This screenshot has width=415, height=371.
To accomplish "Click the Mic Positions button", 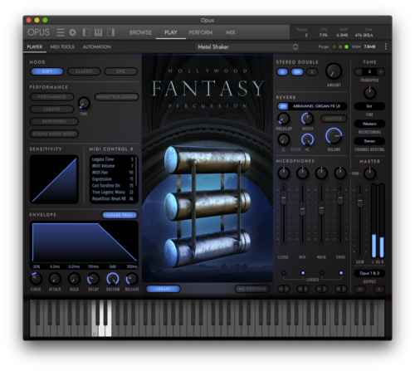I will [x=251, y=289].
